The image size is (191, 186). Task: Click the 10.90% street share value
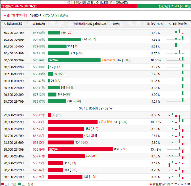tap(156, 122)
